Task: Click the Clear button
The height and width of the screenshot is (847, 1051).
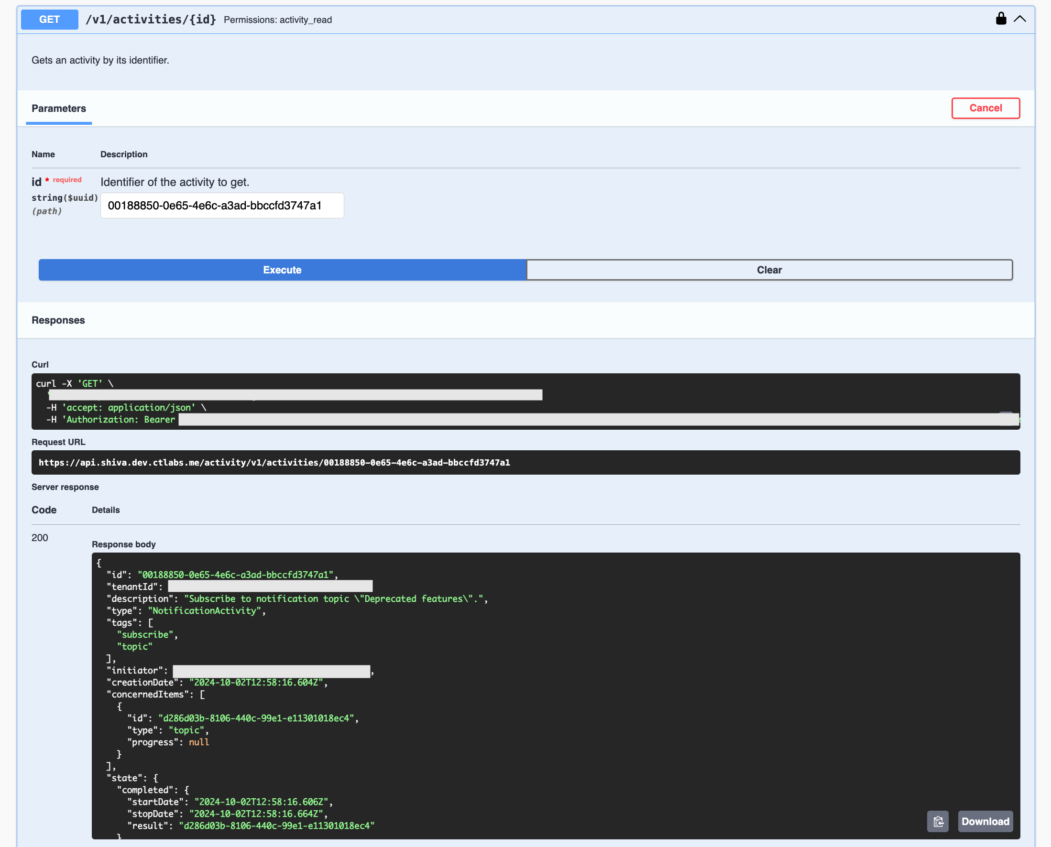Action: click(769, 270)
